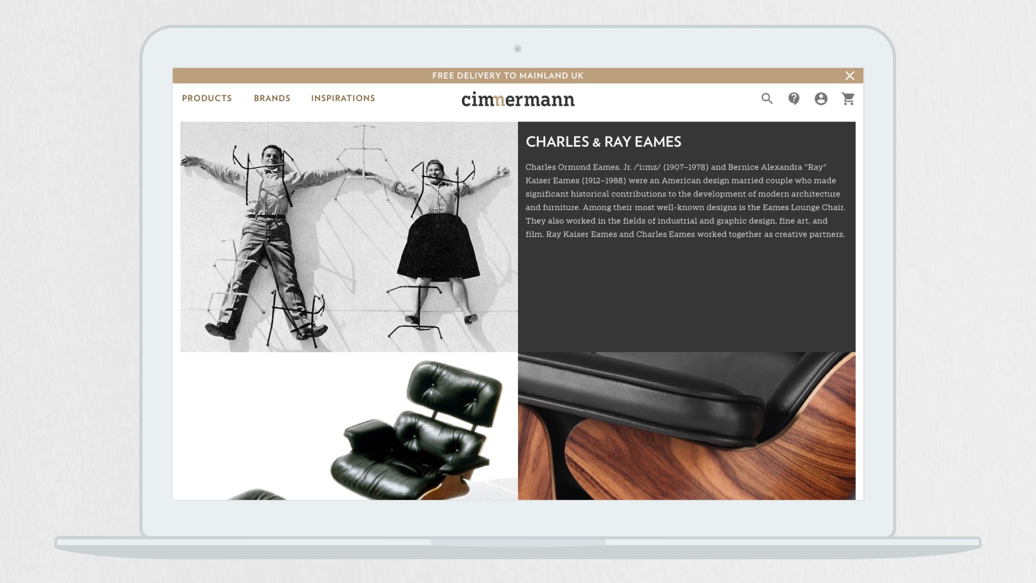The height and width of the screenshot is (583, 1036).
Task: Open the PRODUCTS menu
Action: 207,98
